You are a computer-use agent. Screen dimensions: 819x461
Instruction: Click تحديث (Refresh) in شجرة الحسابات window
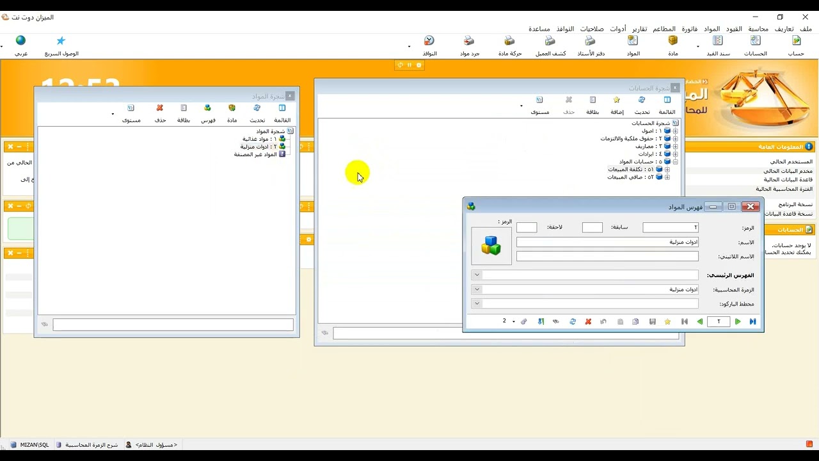tap(642, 106)
